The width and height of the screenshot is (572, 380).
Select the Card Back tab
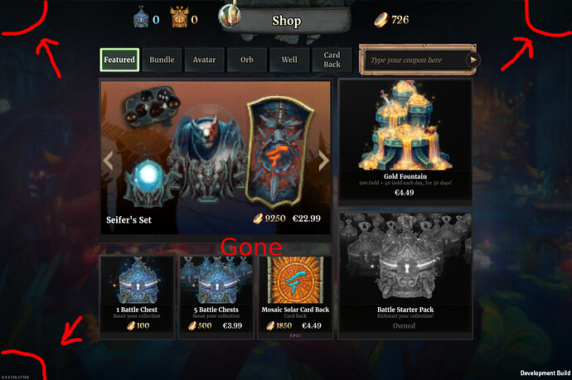pyautogui.click(x=332, y=60)
